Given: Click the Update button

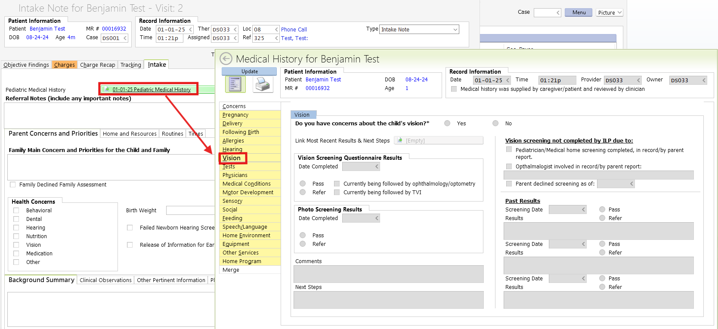Looking at the screenshot, I should click(x=249, y=71).
